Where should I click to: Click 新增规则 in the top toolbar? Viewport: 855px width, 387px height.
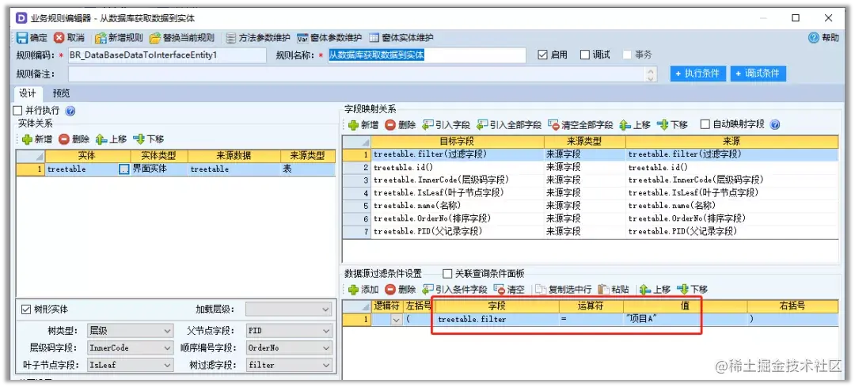119,38
